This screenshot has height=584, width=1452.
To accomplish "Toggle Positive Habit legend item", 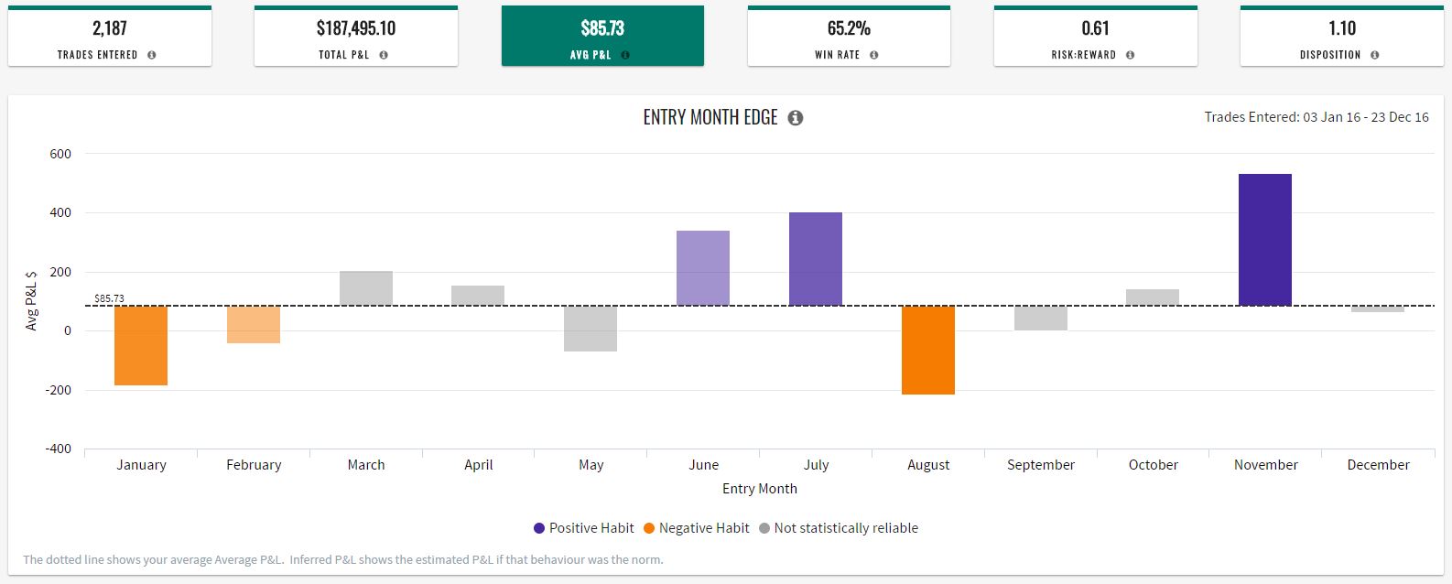I will [583, 528].
